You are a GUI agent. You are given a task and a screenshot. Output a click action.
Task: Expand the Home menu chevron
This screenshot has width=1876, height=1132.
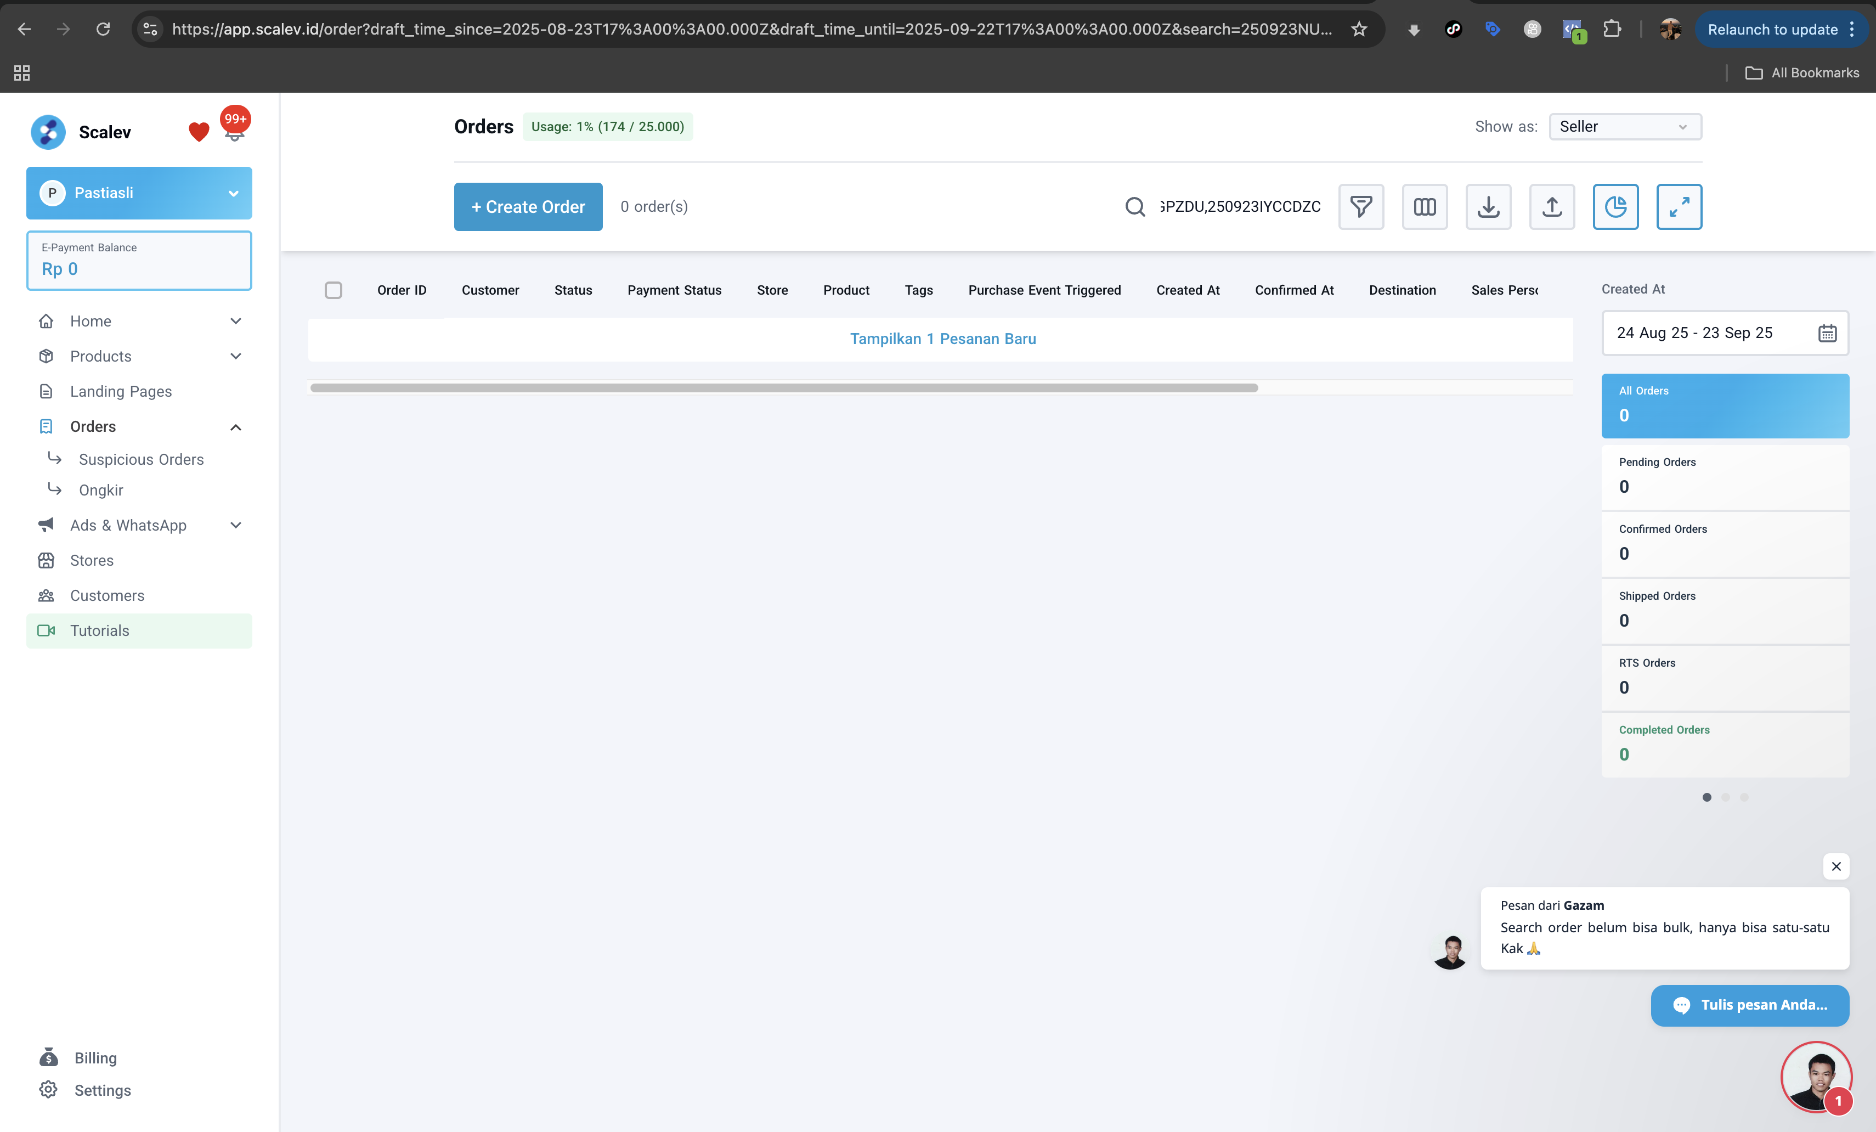236,320
